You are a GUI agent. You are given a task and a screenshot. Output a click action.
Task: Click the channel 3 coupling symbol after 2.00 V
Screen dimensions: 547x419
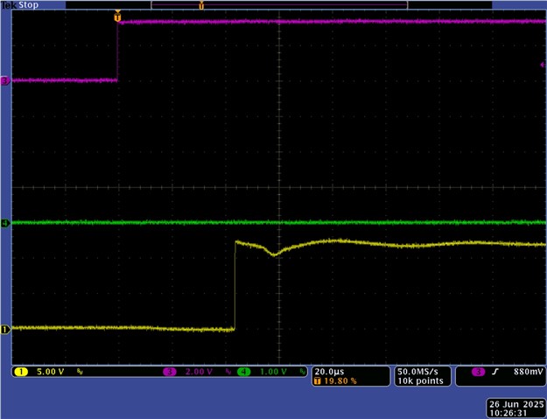[228, 372]
